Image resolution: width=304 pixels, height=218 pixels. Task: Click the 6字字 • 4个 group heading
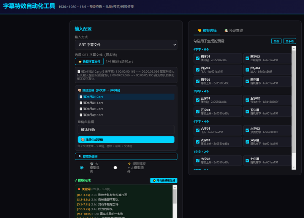[201, 121]
